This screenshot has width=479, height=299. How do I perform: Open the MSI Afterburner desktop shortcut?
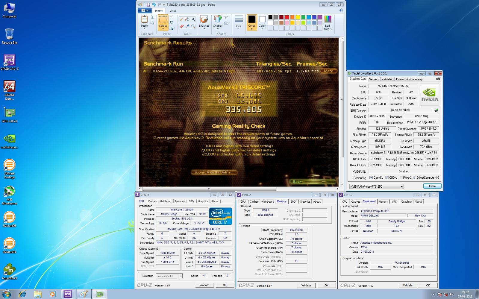pos(9,195)
